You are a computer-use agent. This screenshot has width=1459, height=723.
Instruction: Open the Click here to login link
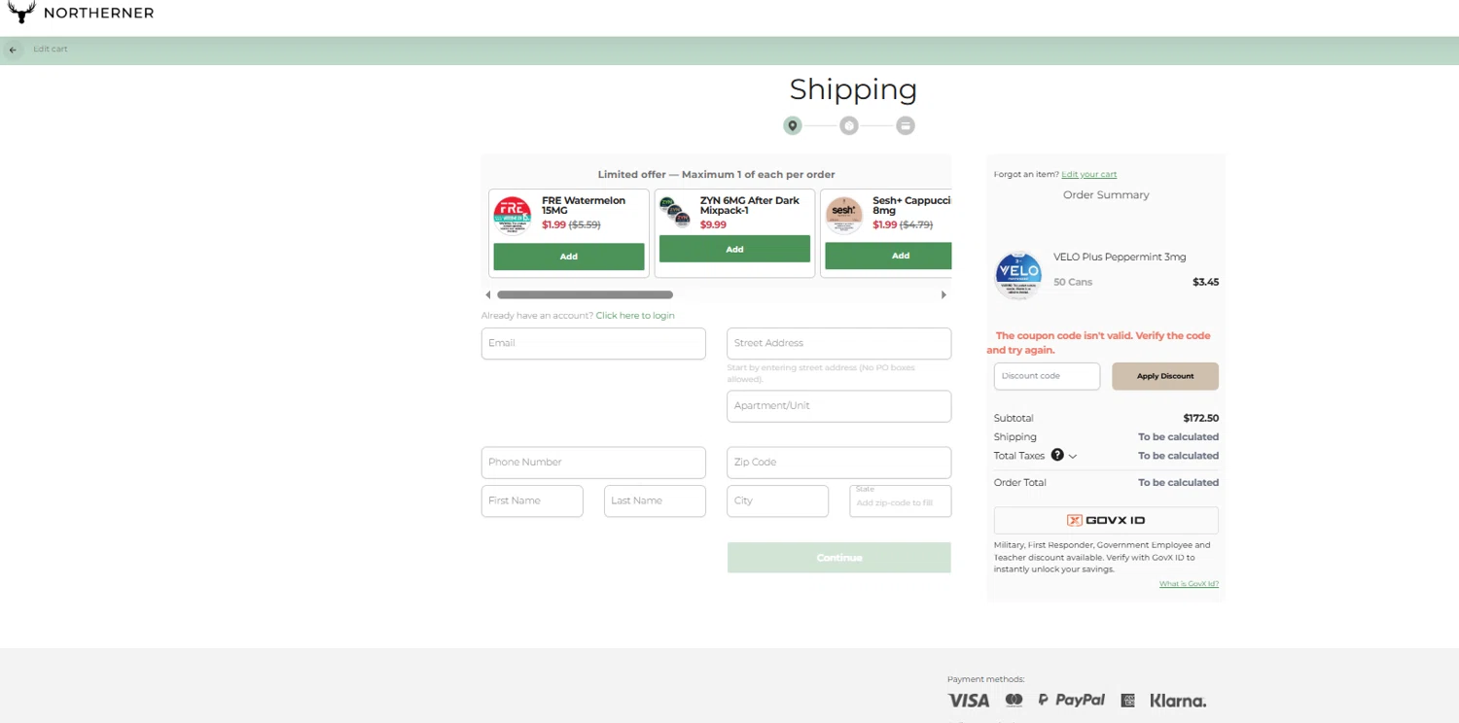[635, 316]
